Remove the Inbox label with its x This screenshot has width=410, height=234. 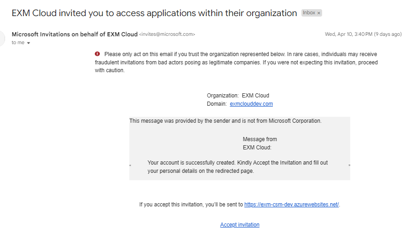click(319, 13)
